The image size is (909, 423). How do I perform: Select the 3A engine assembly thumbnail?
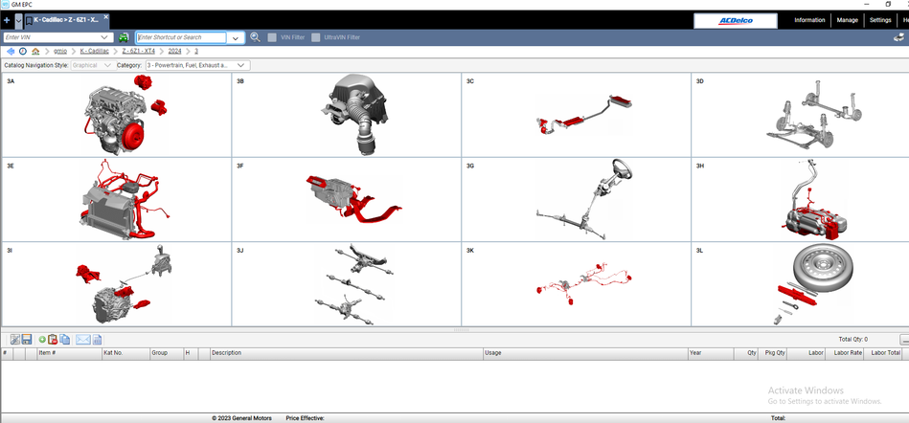116,115
